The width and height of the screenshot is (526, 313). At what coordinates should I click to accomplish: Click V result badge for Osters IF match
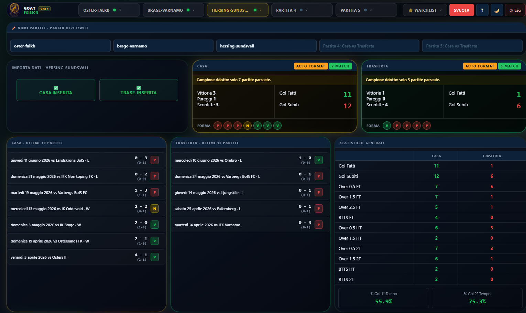pos(155,257)
